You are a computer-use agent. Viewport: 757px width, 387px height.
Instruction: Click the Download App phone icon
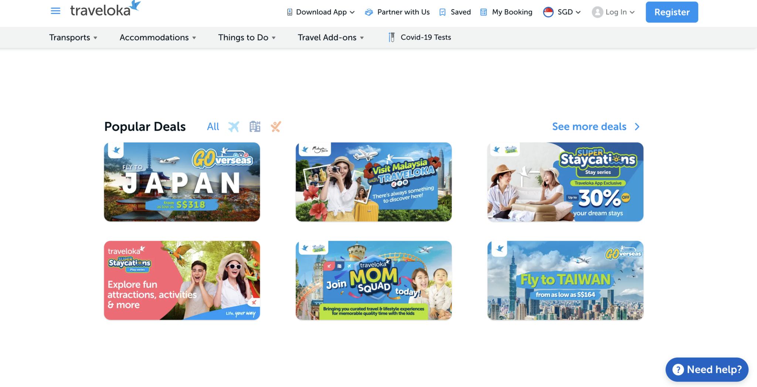point(289,12)
